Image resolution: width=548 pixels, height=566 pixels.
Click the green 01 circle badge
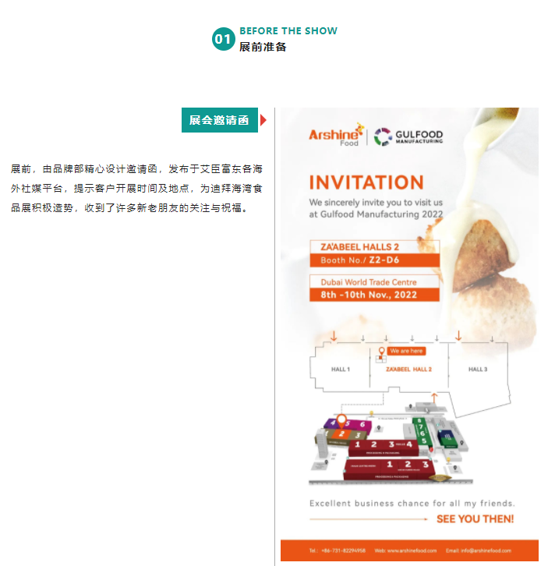coord(223,39)
